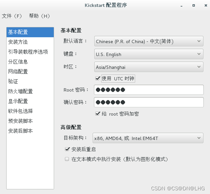Click the 确认密码 input field

149,102
